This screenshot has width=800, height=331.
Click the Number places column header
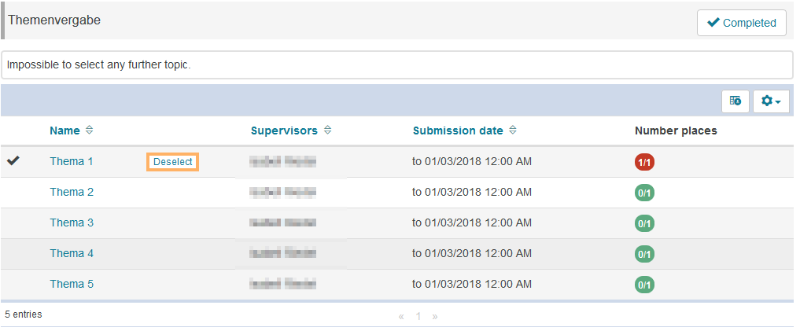(x=676, y=131)
